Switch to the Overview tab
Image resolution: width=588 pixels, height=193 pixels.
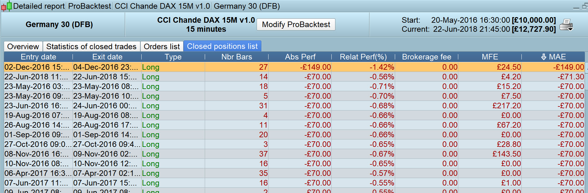coord(23,46)
